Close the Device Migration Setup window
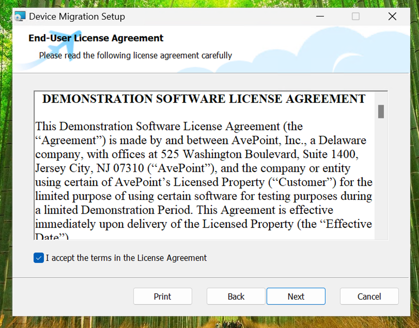This screenshot has width=419, height=328. tap(392, 17)
